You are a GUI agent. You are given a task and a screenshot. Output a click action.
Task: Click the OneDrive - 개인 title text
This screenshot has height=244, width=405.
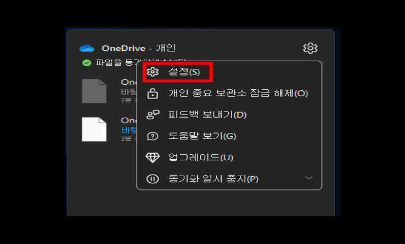click(139, 48)
